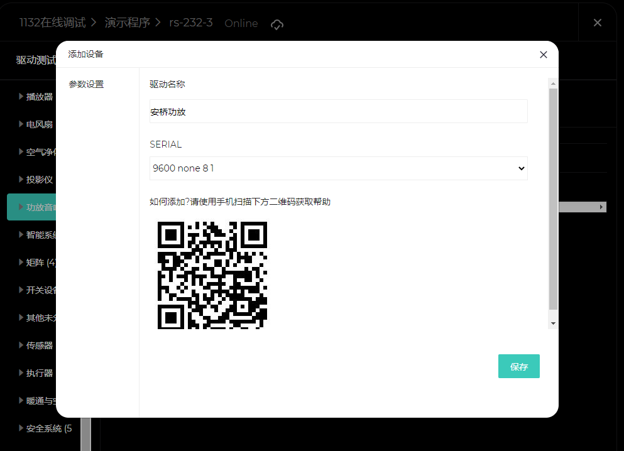
Task: Expand the 播放器 category
Action: pyautogui.click(x=21, y=96)
